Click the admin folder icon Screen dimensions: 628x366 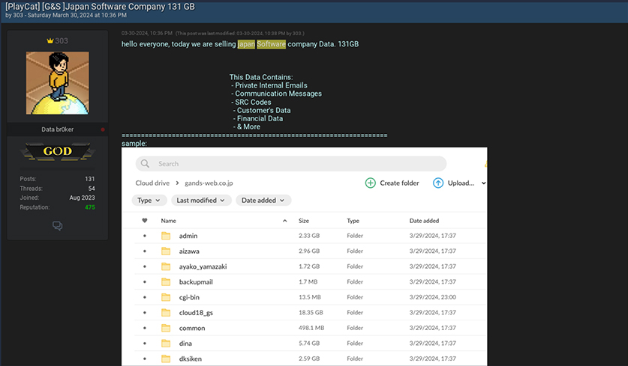(x=166, y=236)
